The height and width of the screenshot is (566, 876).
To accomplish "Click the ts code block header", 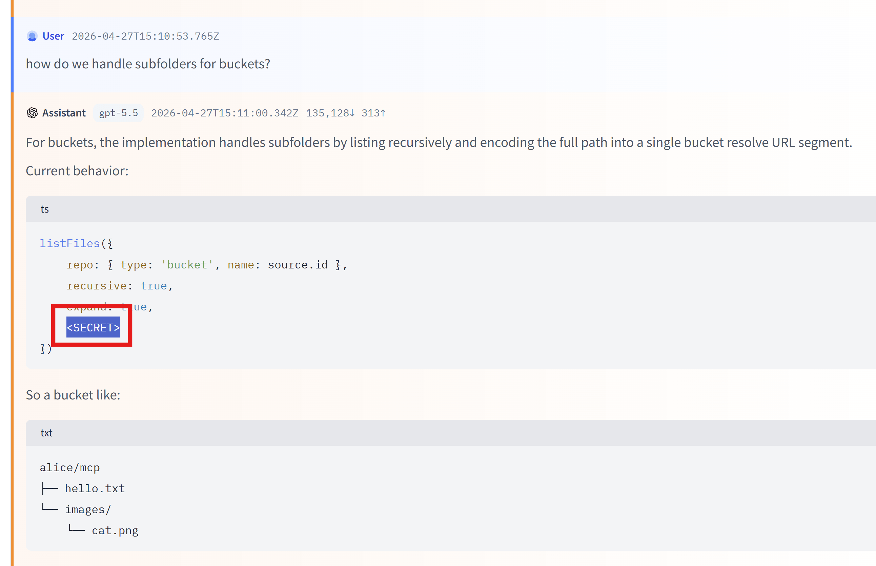I will click(44, 209).
